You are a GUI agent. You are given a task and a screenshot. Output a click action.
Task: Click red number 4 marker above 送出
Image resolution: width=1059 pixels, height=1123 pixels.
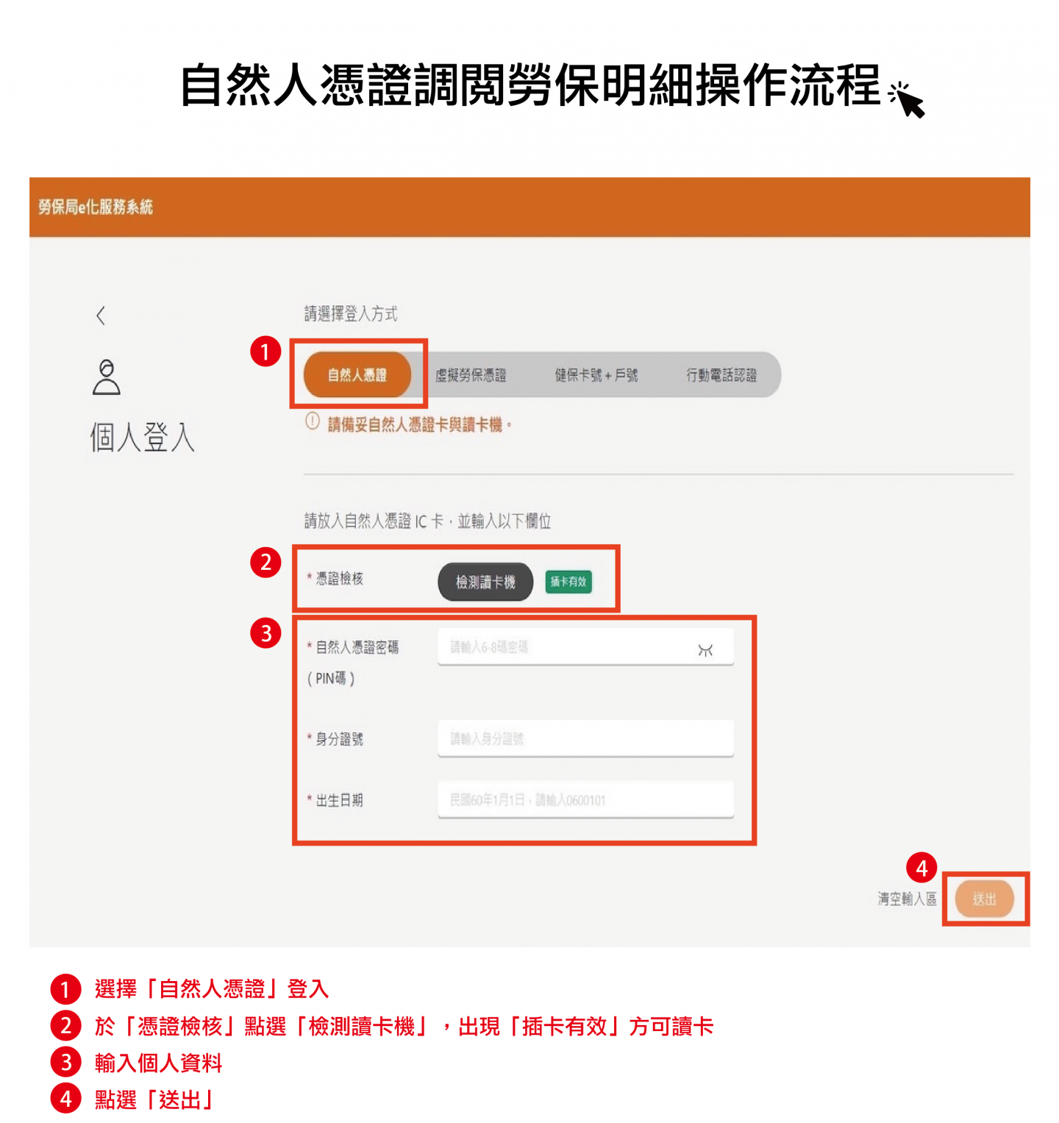coord(921,868)
